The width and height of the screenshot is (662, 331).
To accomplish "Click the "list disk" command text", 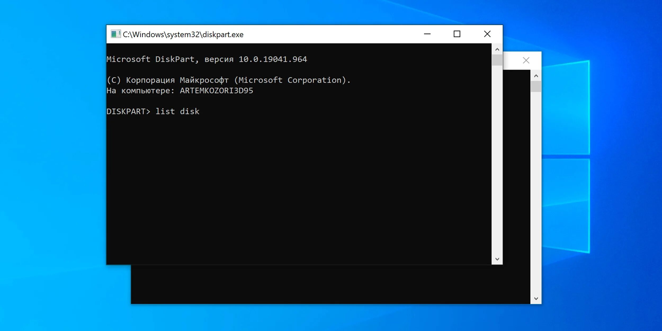I will pyautogui.click(x=177, y=111).
